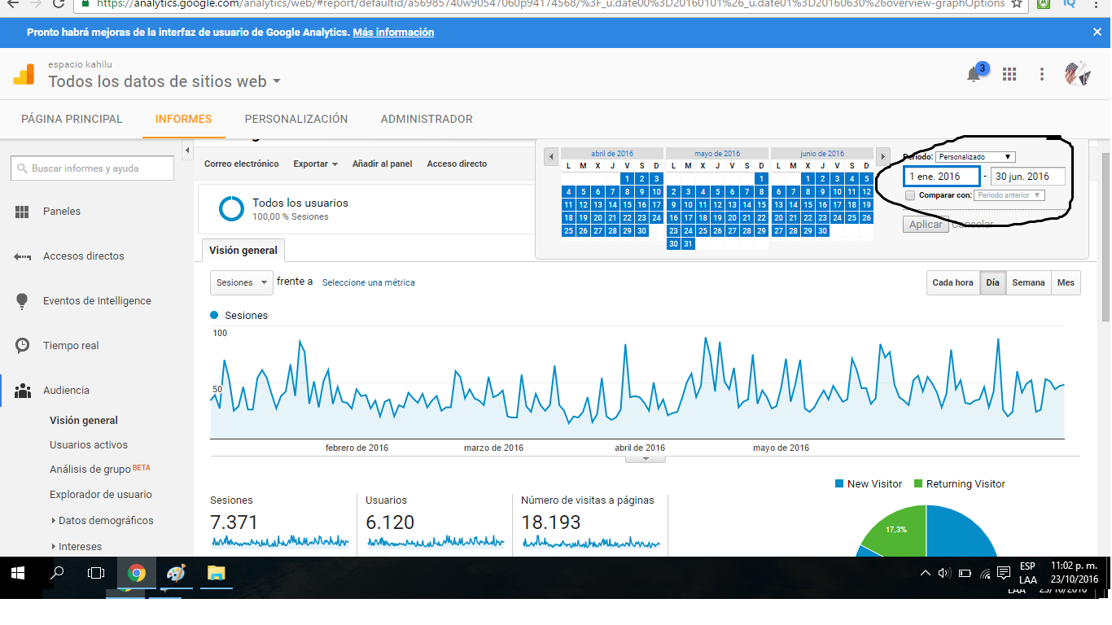
Task: Collapse the sidebar with the arrow icon
Action: pos(187,151)
